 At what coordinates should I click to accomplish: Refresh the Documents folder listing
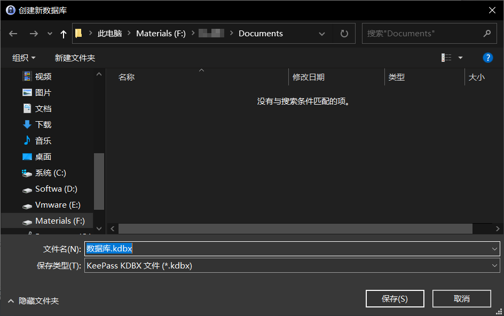coord(344,34)
